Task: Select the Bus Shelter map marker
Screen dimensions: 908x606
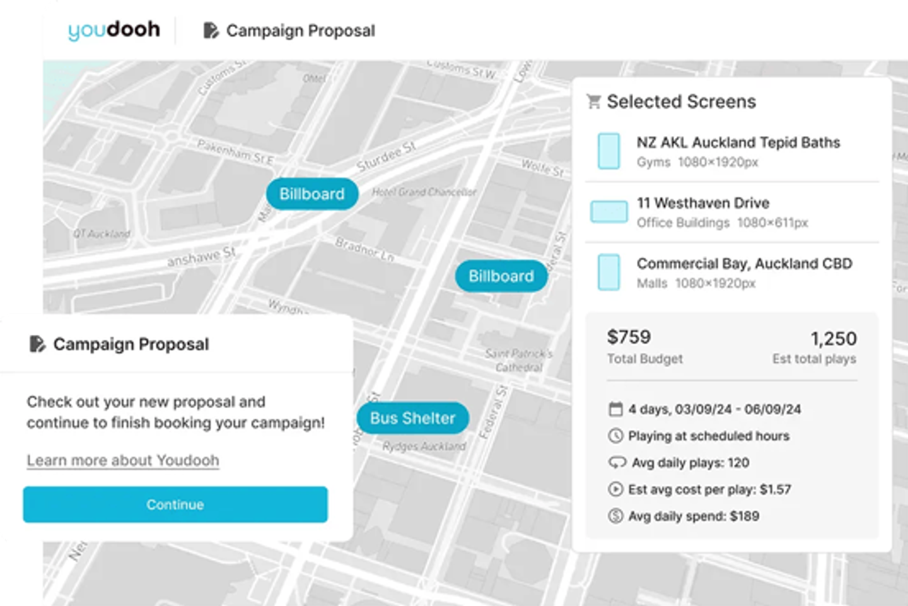Action: (412, 418)
